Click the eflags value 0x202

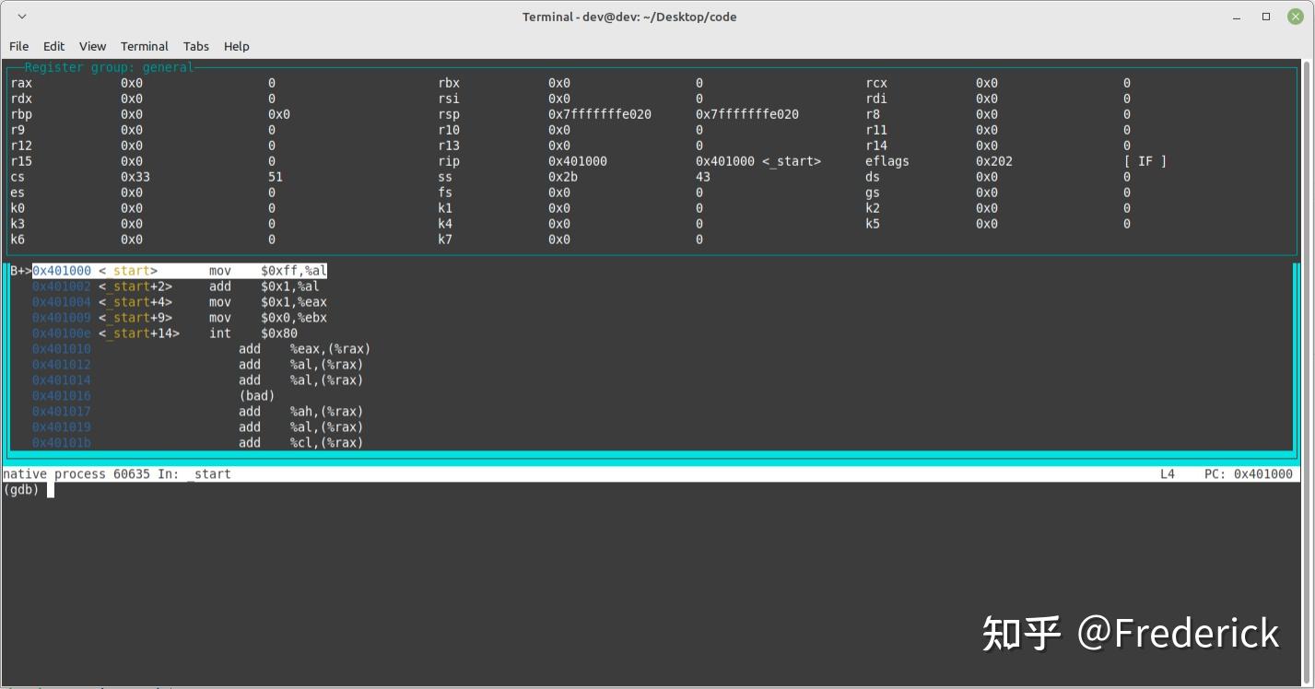pos(993,161)
